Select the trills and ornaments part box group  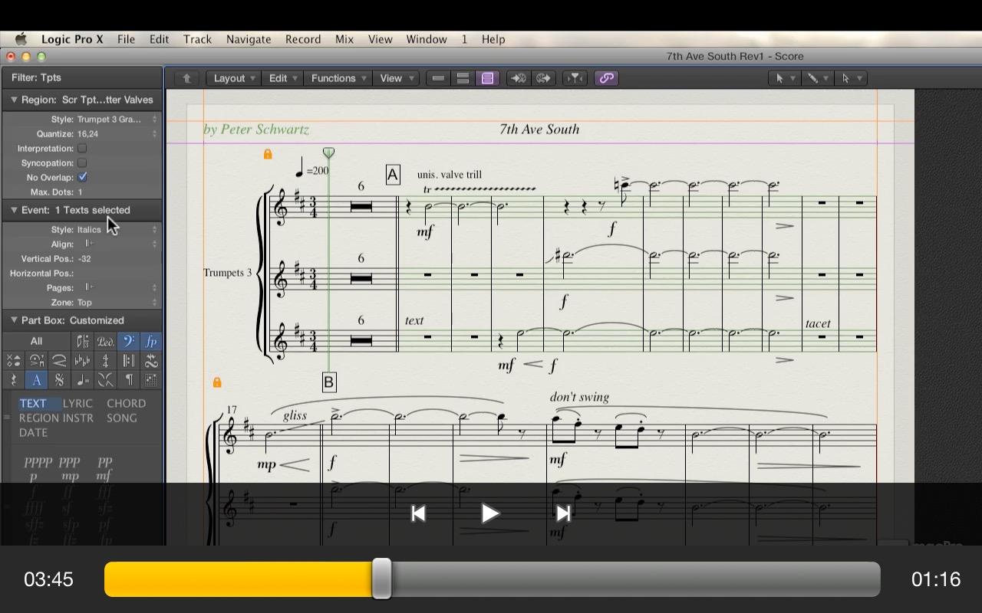(x=151, y=360)
